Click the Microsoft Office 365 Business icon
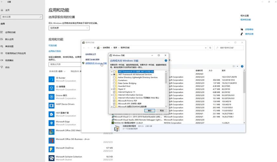The width and height of the screenshot is (277, 162). (51, 141)
